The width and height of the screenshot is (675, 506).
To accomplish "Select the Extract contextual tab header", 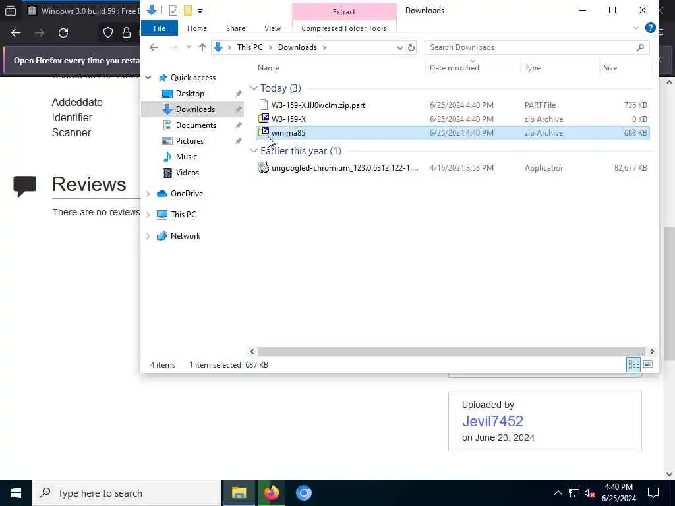I will tap(344, 12).
